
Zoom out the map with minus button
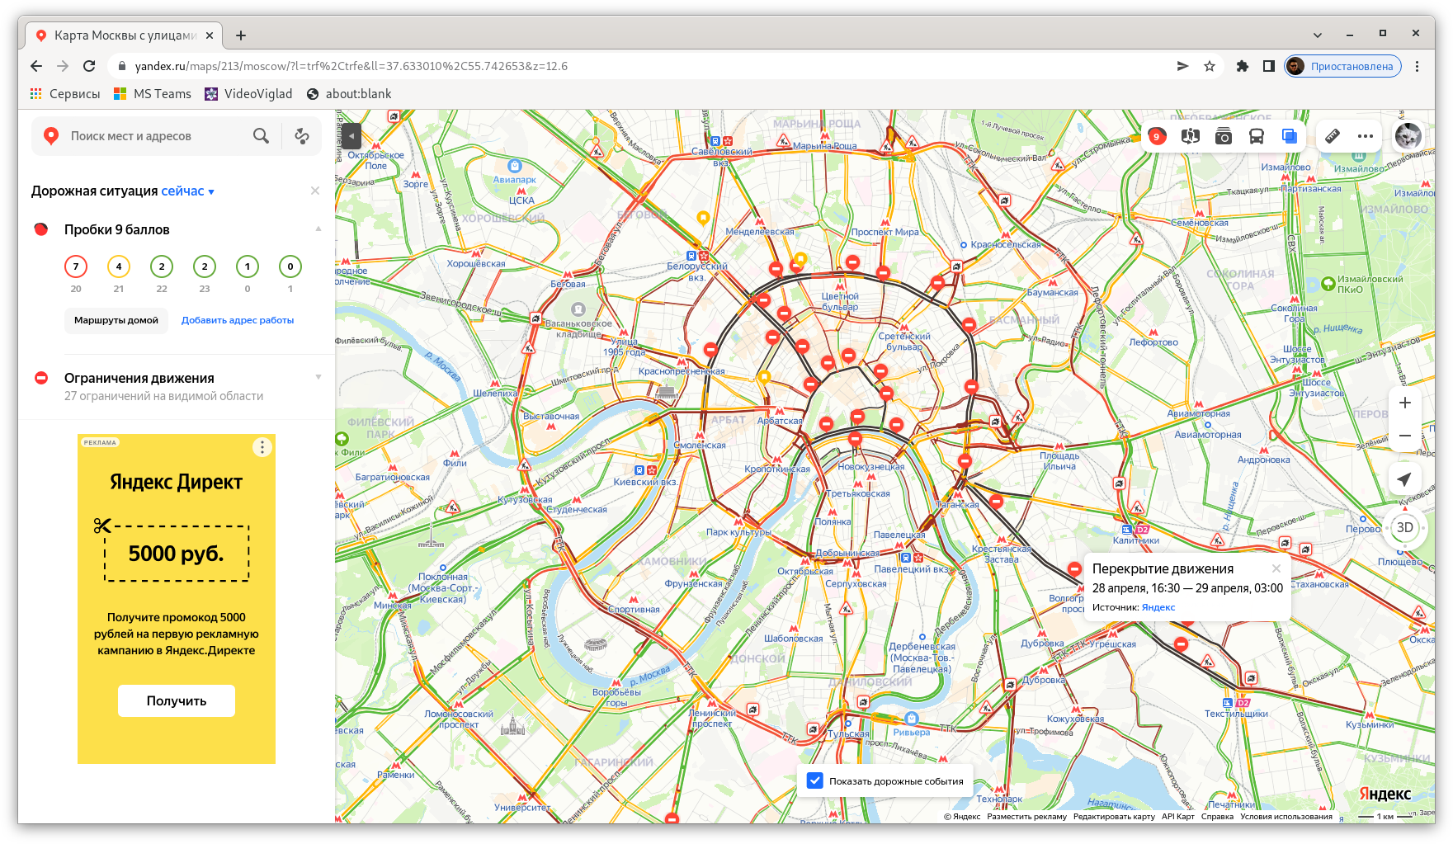click(1404, 436)
